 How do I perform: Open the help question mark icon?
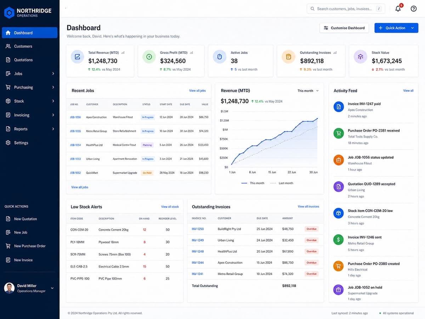coord(414,9)
